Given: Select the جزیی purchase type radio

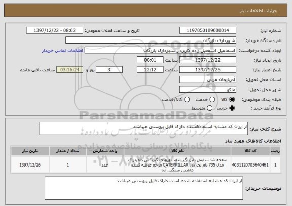Looking at the screenshot, I should click(232, 108).
